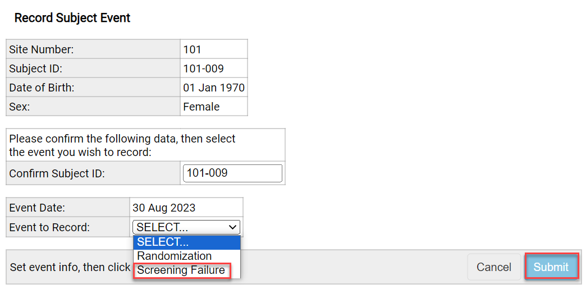Select "Screening Failure" from the event list
The image size is (586, 289).
[x=181, y=270]
